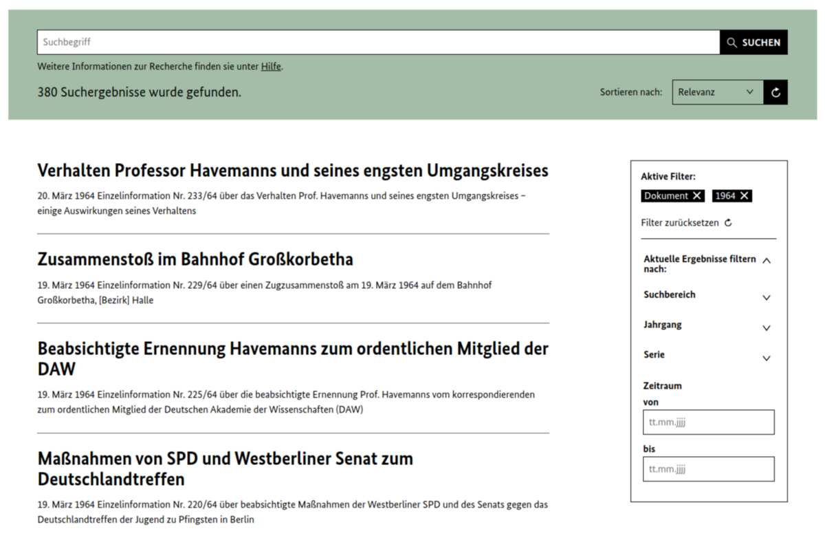Click the "bis" date input field
The height and width of the screenshot is (540, 825).
(708, 468)
